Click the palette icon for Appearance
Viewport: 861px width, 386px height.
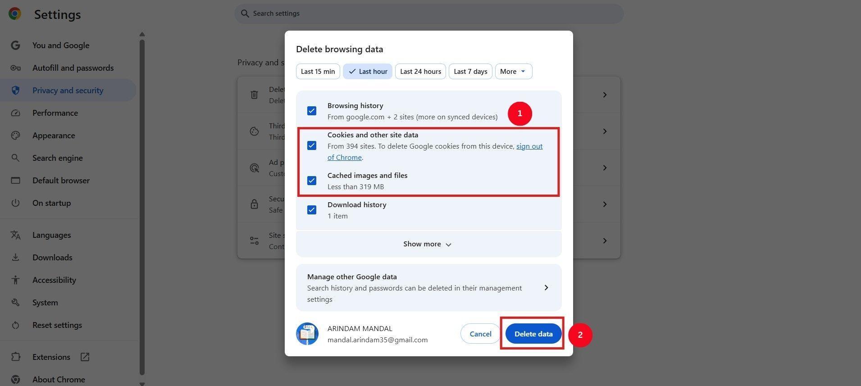pyautogui.click(x=15, y=136)
